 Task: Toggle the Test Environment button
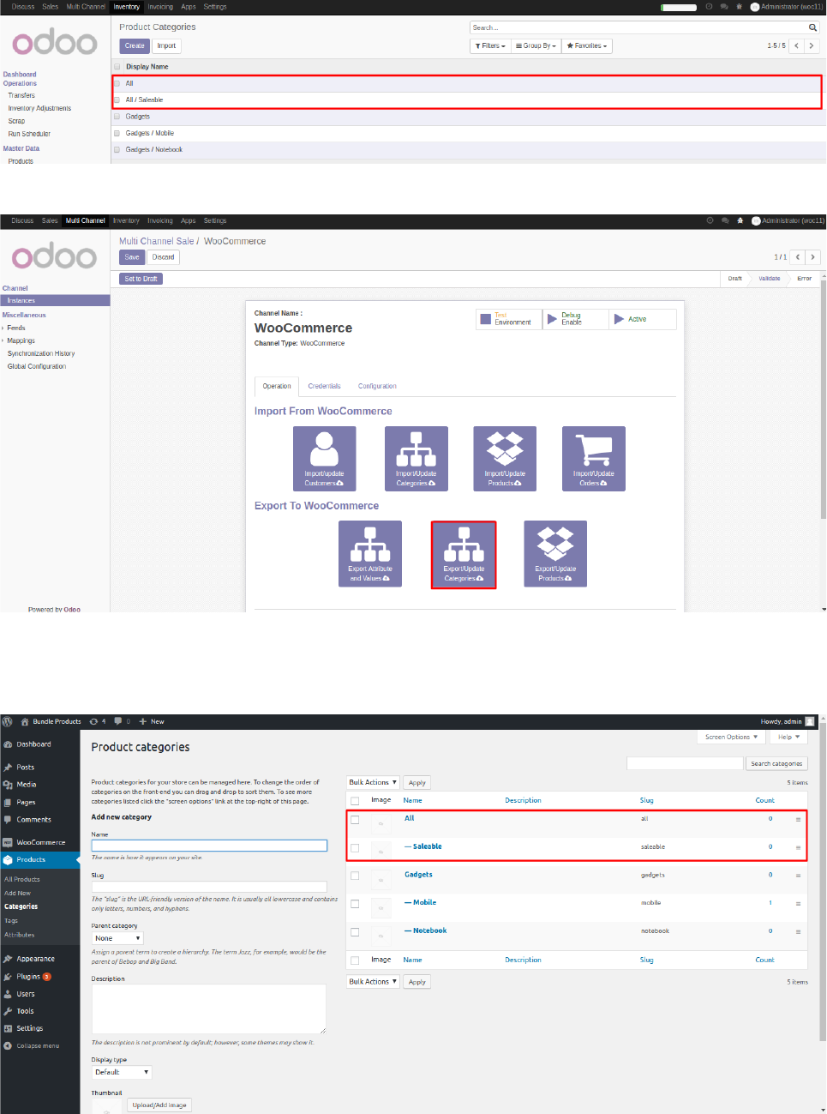click(x=509, y=319)
